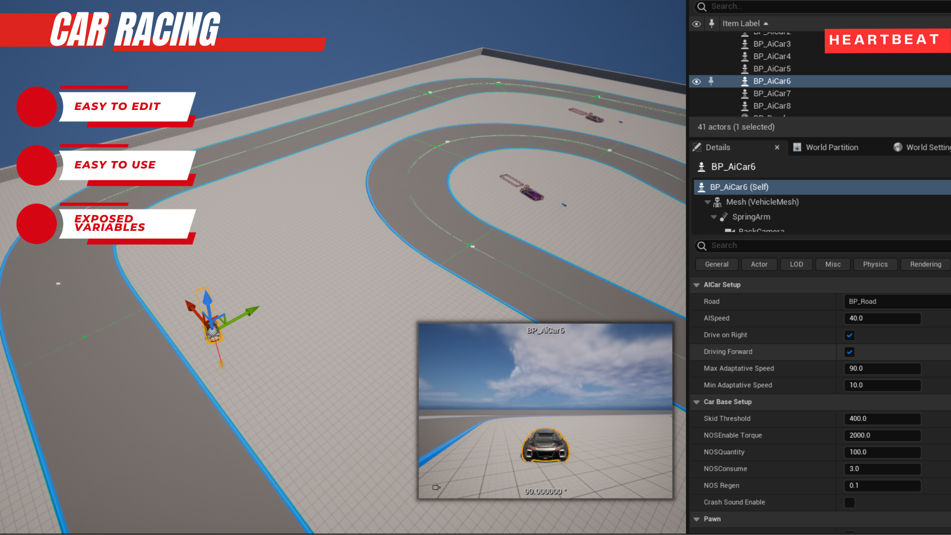Close the Details panel tab
951x535 pixels.
[777, 148]
